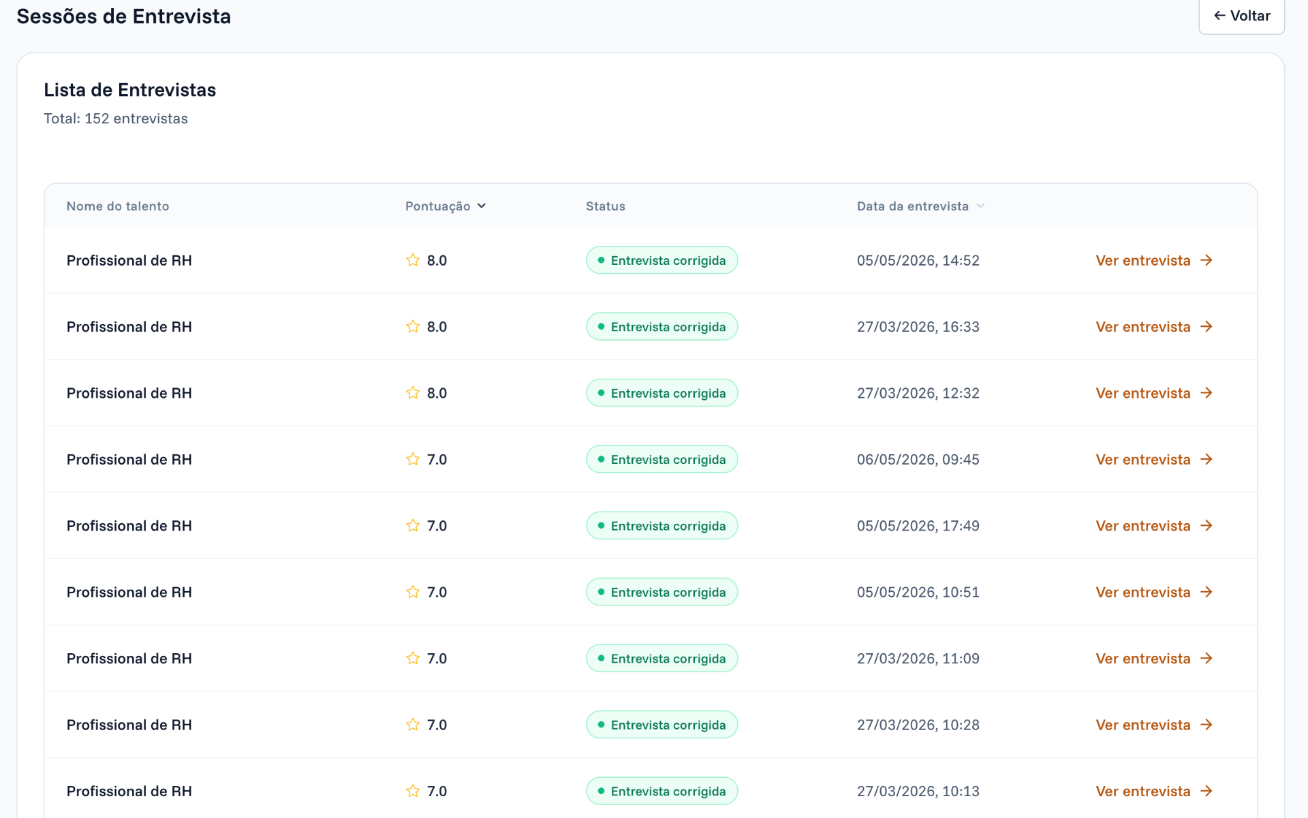This screenshot has height=818, width=1308.
Task: Click star icon in the 27/03/2026, 12:32 row
Action: click(413, 393)
